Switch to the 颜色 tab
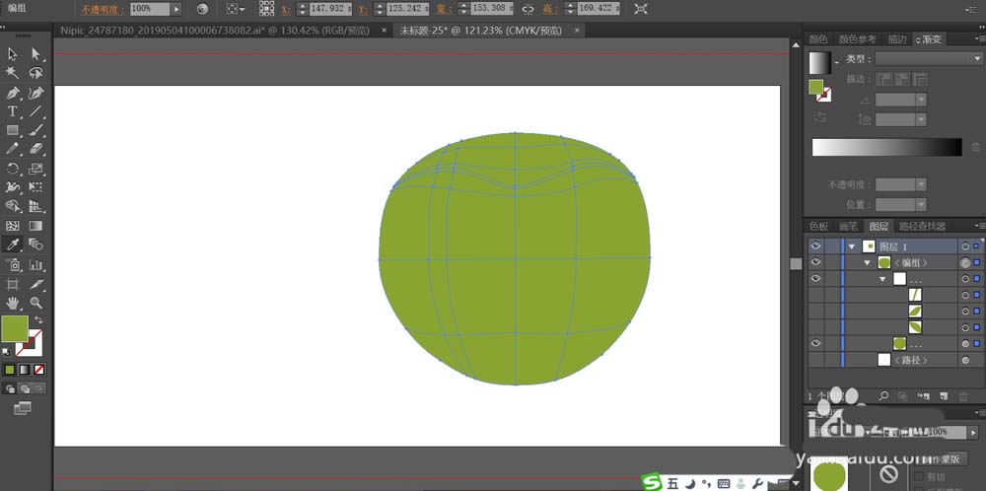This screenshot has width=986, height=491. tap(818, 39)
